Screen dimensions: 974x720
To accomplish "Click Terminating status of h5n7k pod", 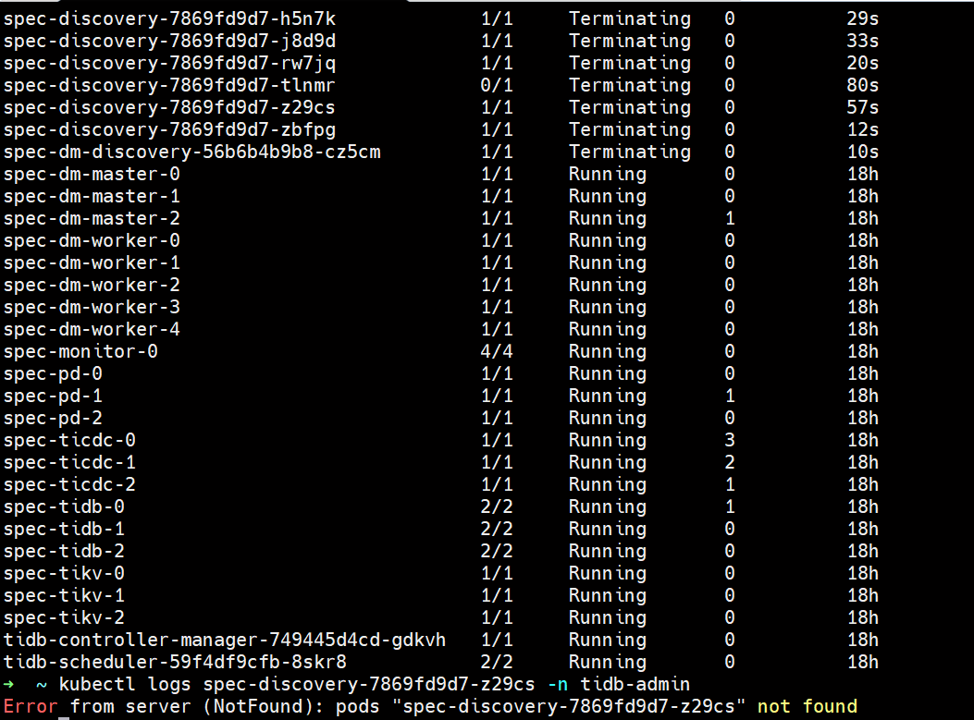I will (630, 19).
